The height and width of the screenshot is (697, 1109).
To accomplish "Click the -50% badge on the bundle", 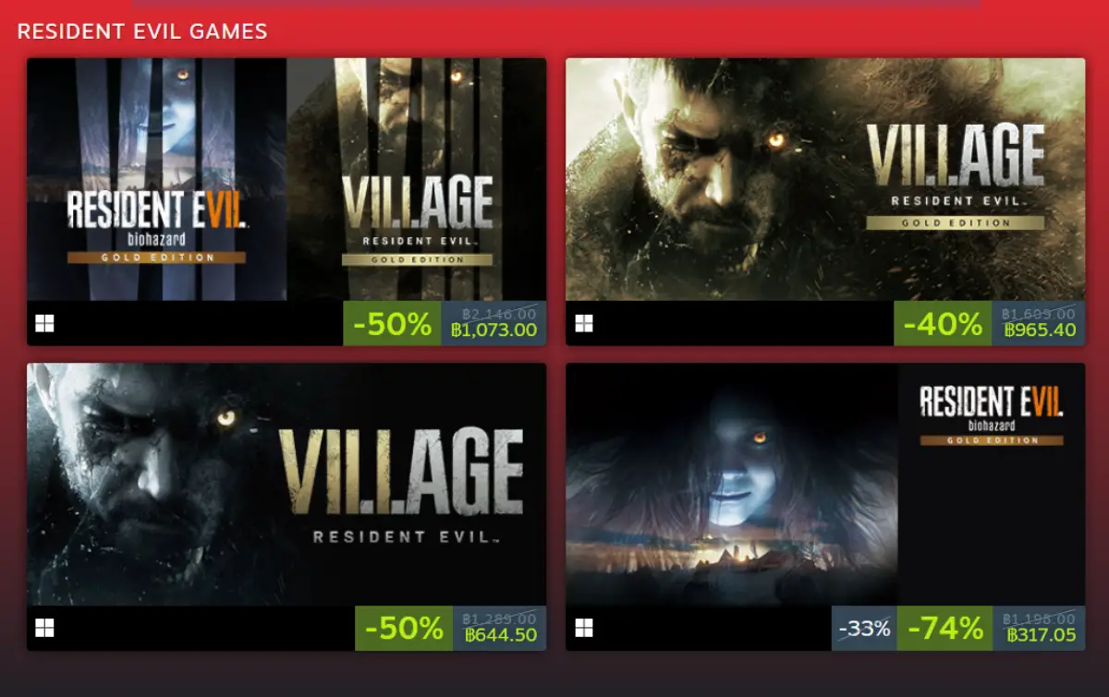I will (x=392, y=323).
